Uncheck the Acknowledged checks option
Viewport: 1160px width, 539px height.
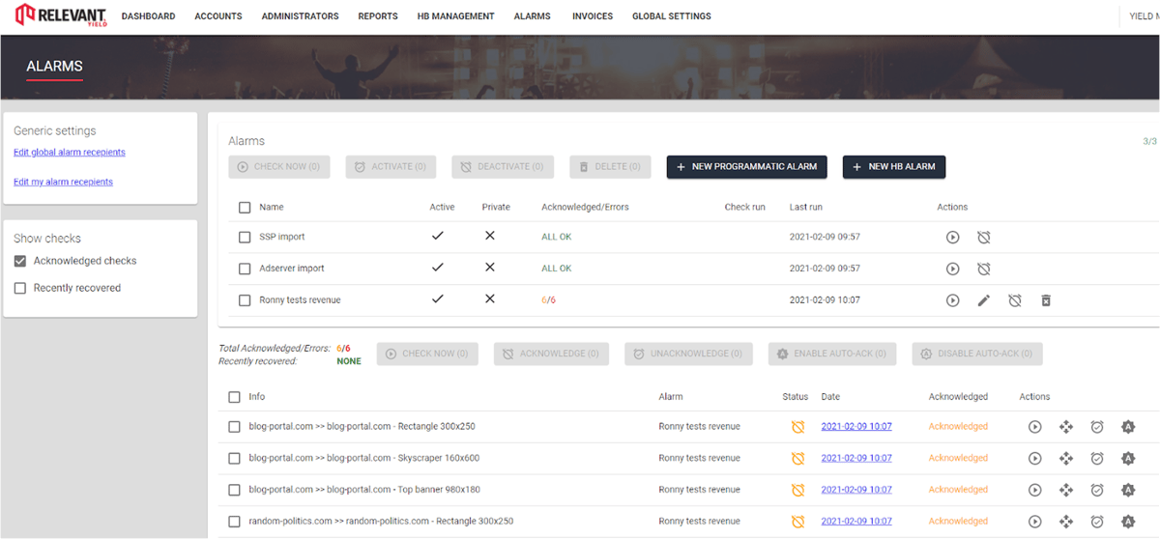click(x=20, y=261)
